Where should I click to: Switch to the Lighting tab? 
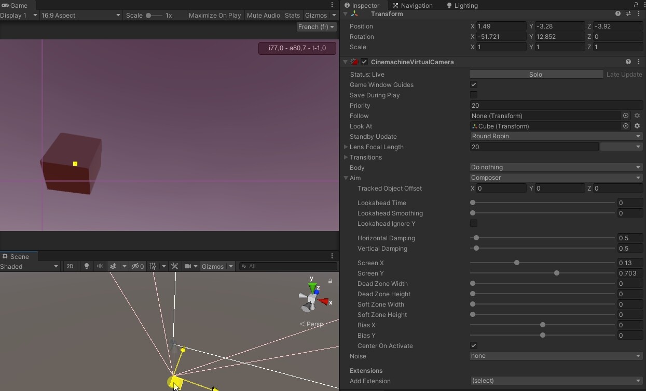[462, 5]
